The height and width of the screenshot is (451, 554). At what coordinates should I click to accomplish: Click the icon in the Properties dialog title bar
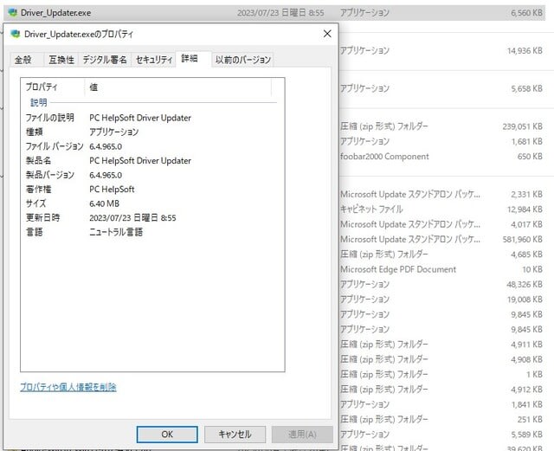[16, 34]
